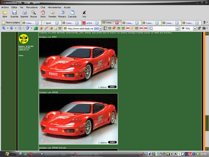Arrange windows with Mosaico
Viewport: 209px width, 157px height.
[62, 13]
